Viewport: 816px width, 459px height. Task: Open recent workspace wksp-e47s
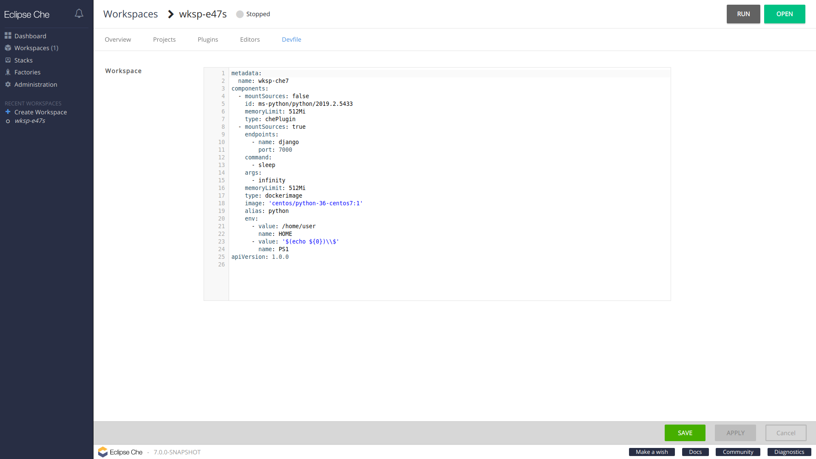[x=30, y=121]
